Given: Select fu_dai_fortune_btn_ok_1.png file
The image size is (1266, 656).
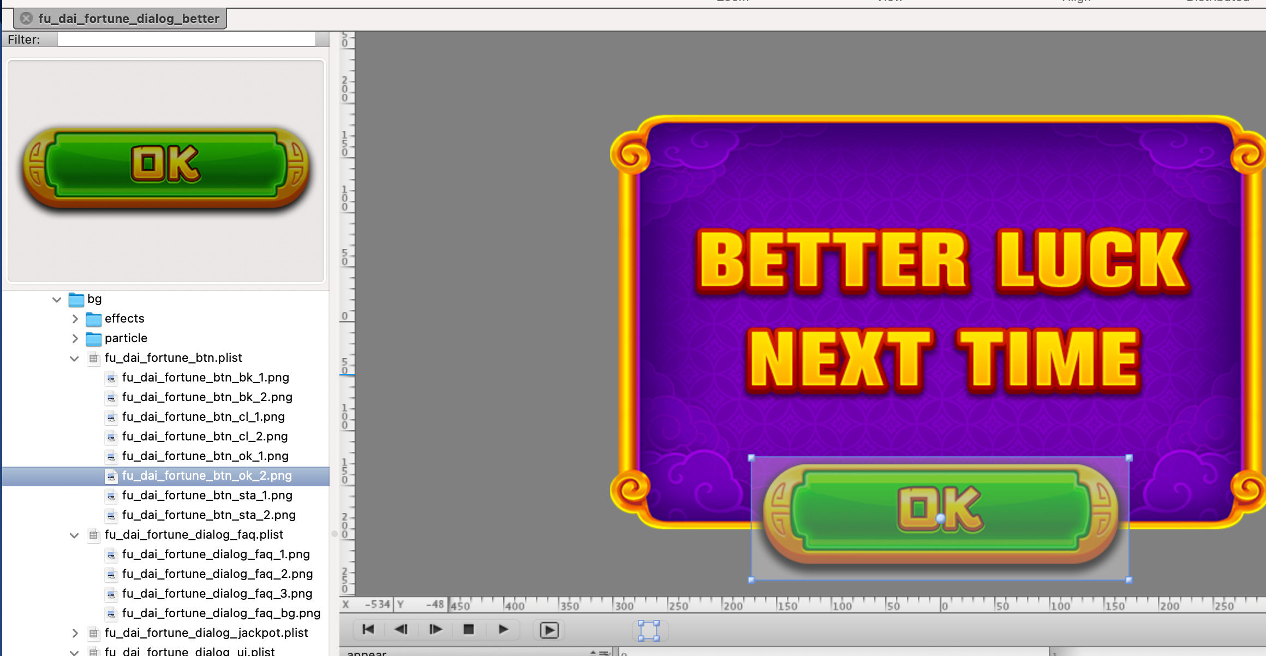Looking at the screenshot, I should coord(205,456).
